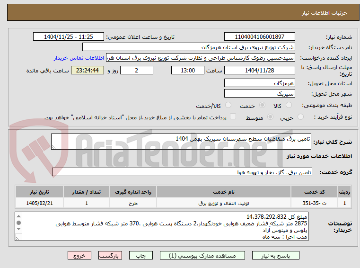The width and height of the screenshot is (360, 268).
Task: Click the نام خدمت column header
Action: point(224,192)
